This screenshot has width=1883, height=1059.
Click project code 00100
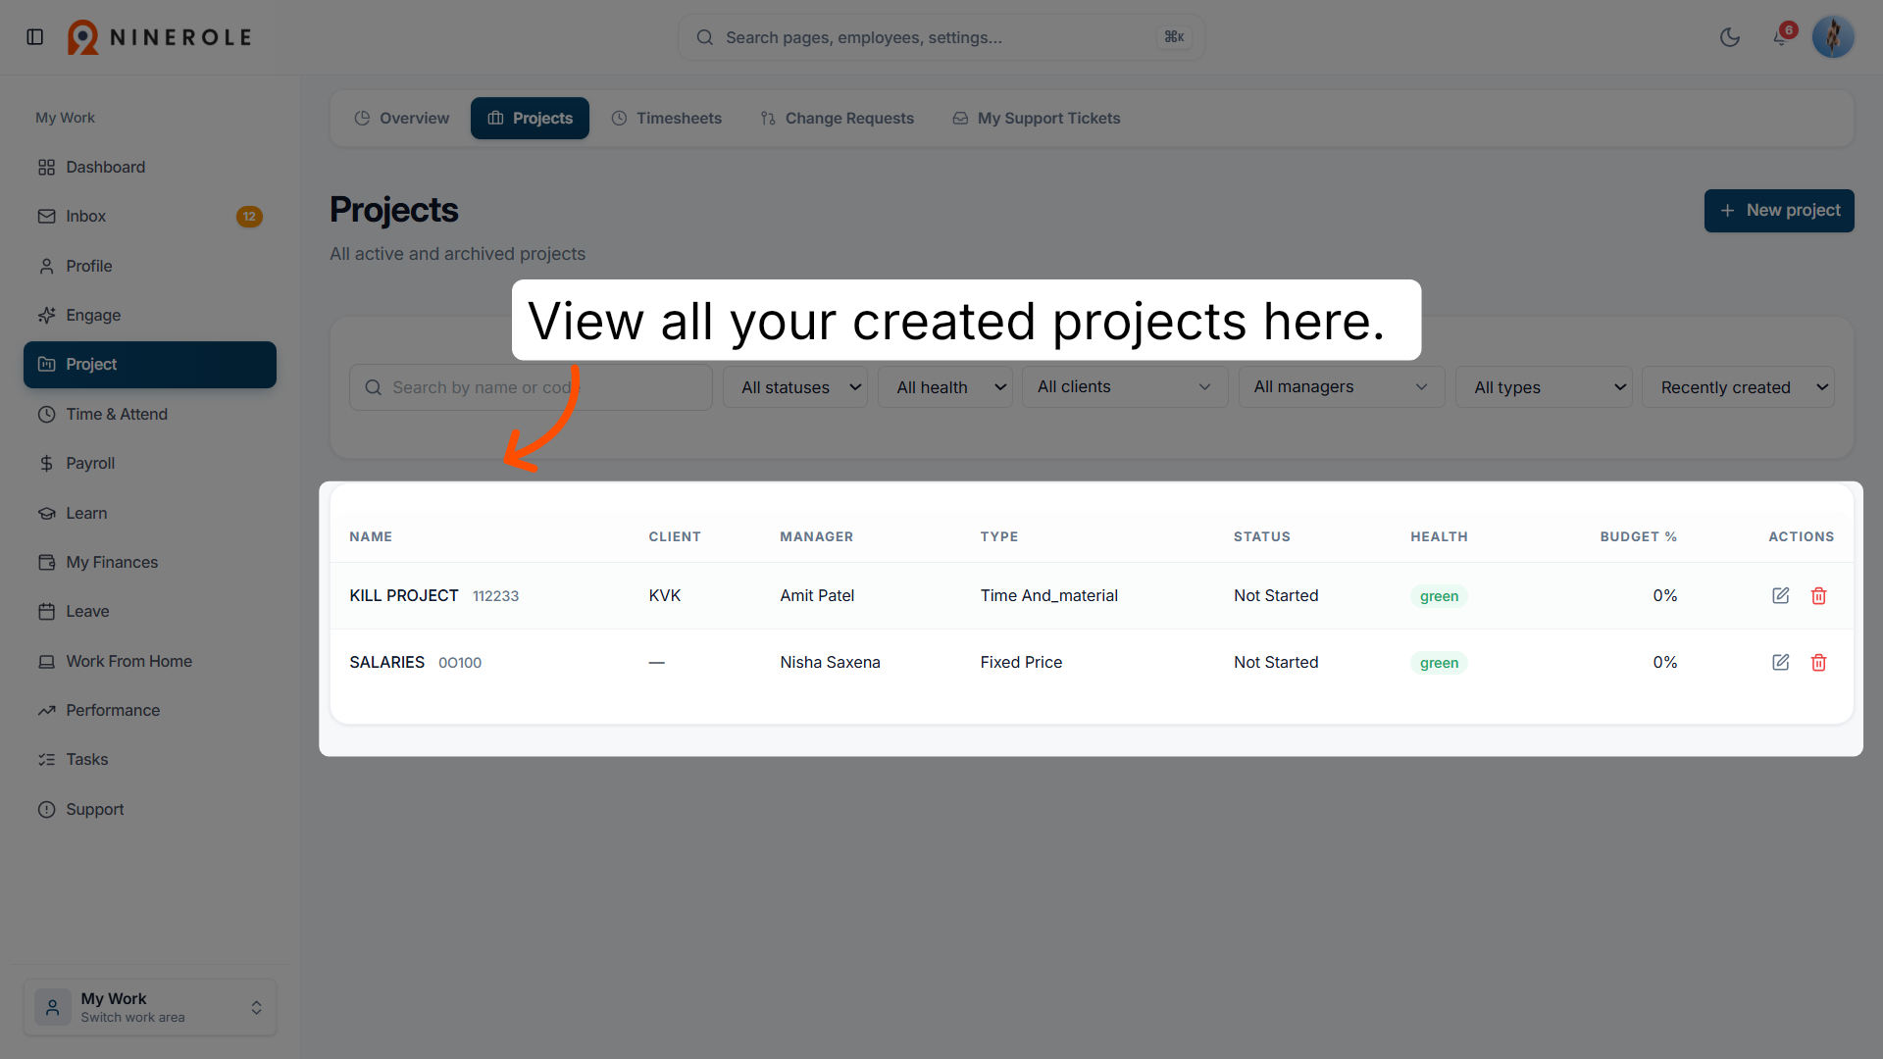460,663
